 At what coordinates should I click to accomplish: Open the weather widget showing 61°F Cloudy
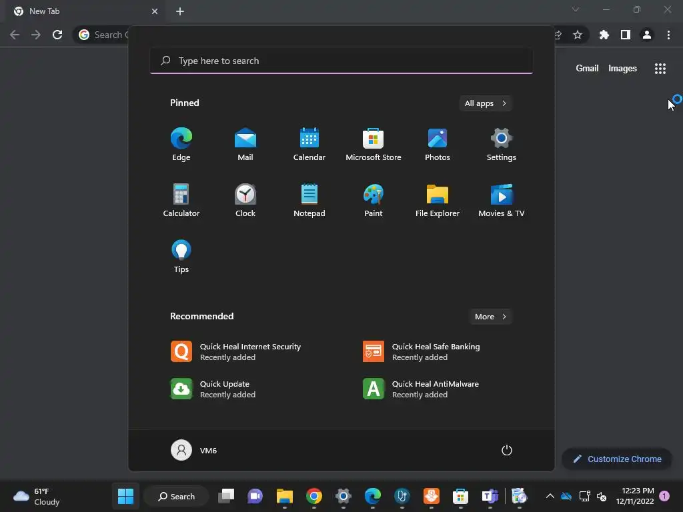coord(37,496)
